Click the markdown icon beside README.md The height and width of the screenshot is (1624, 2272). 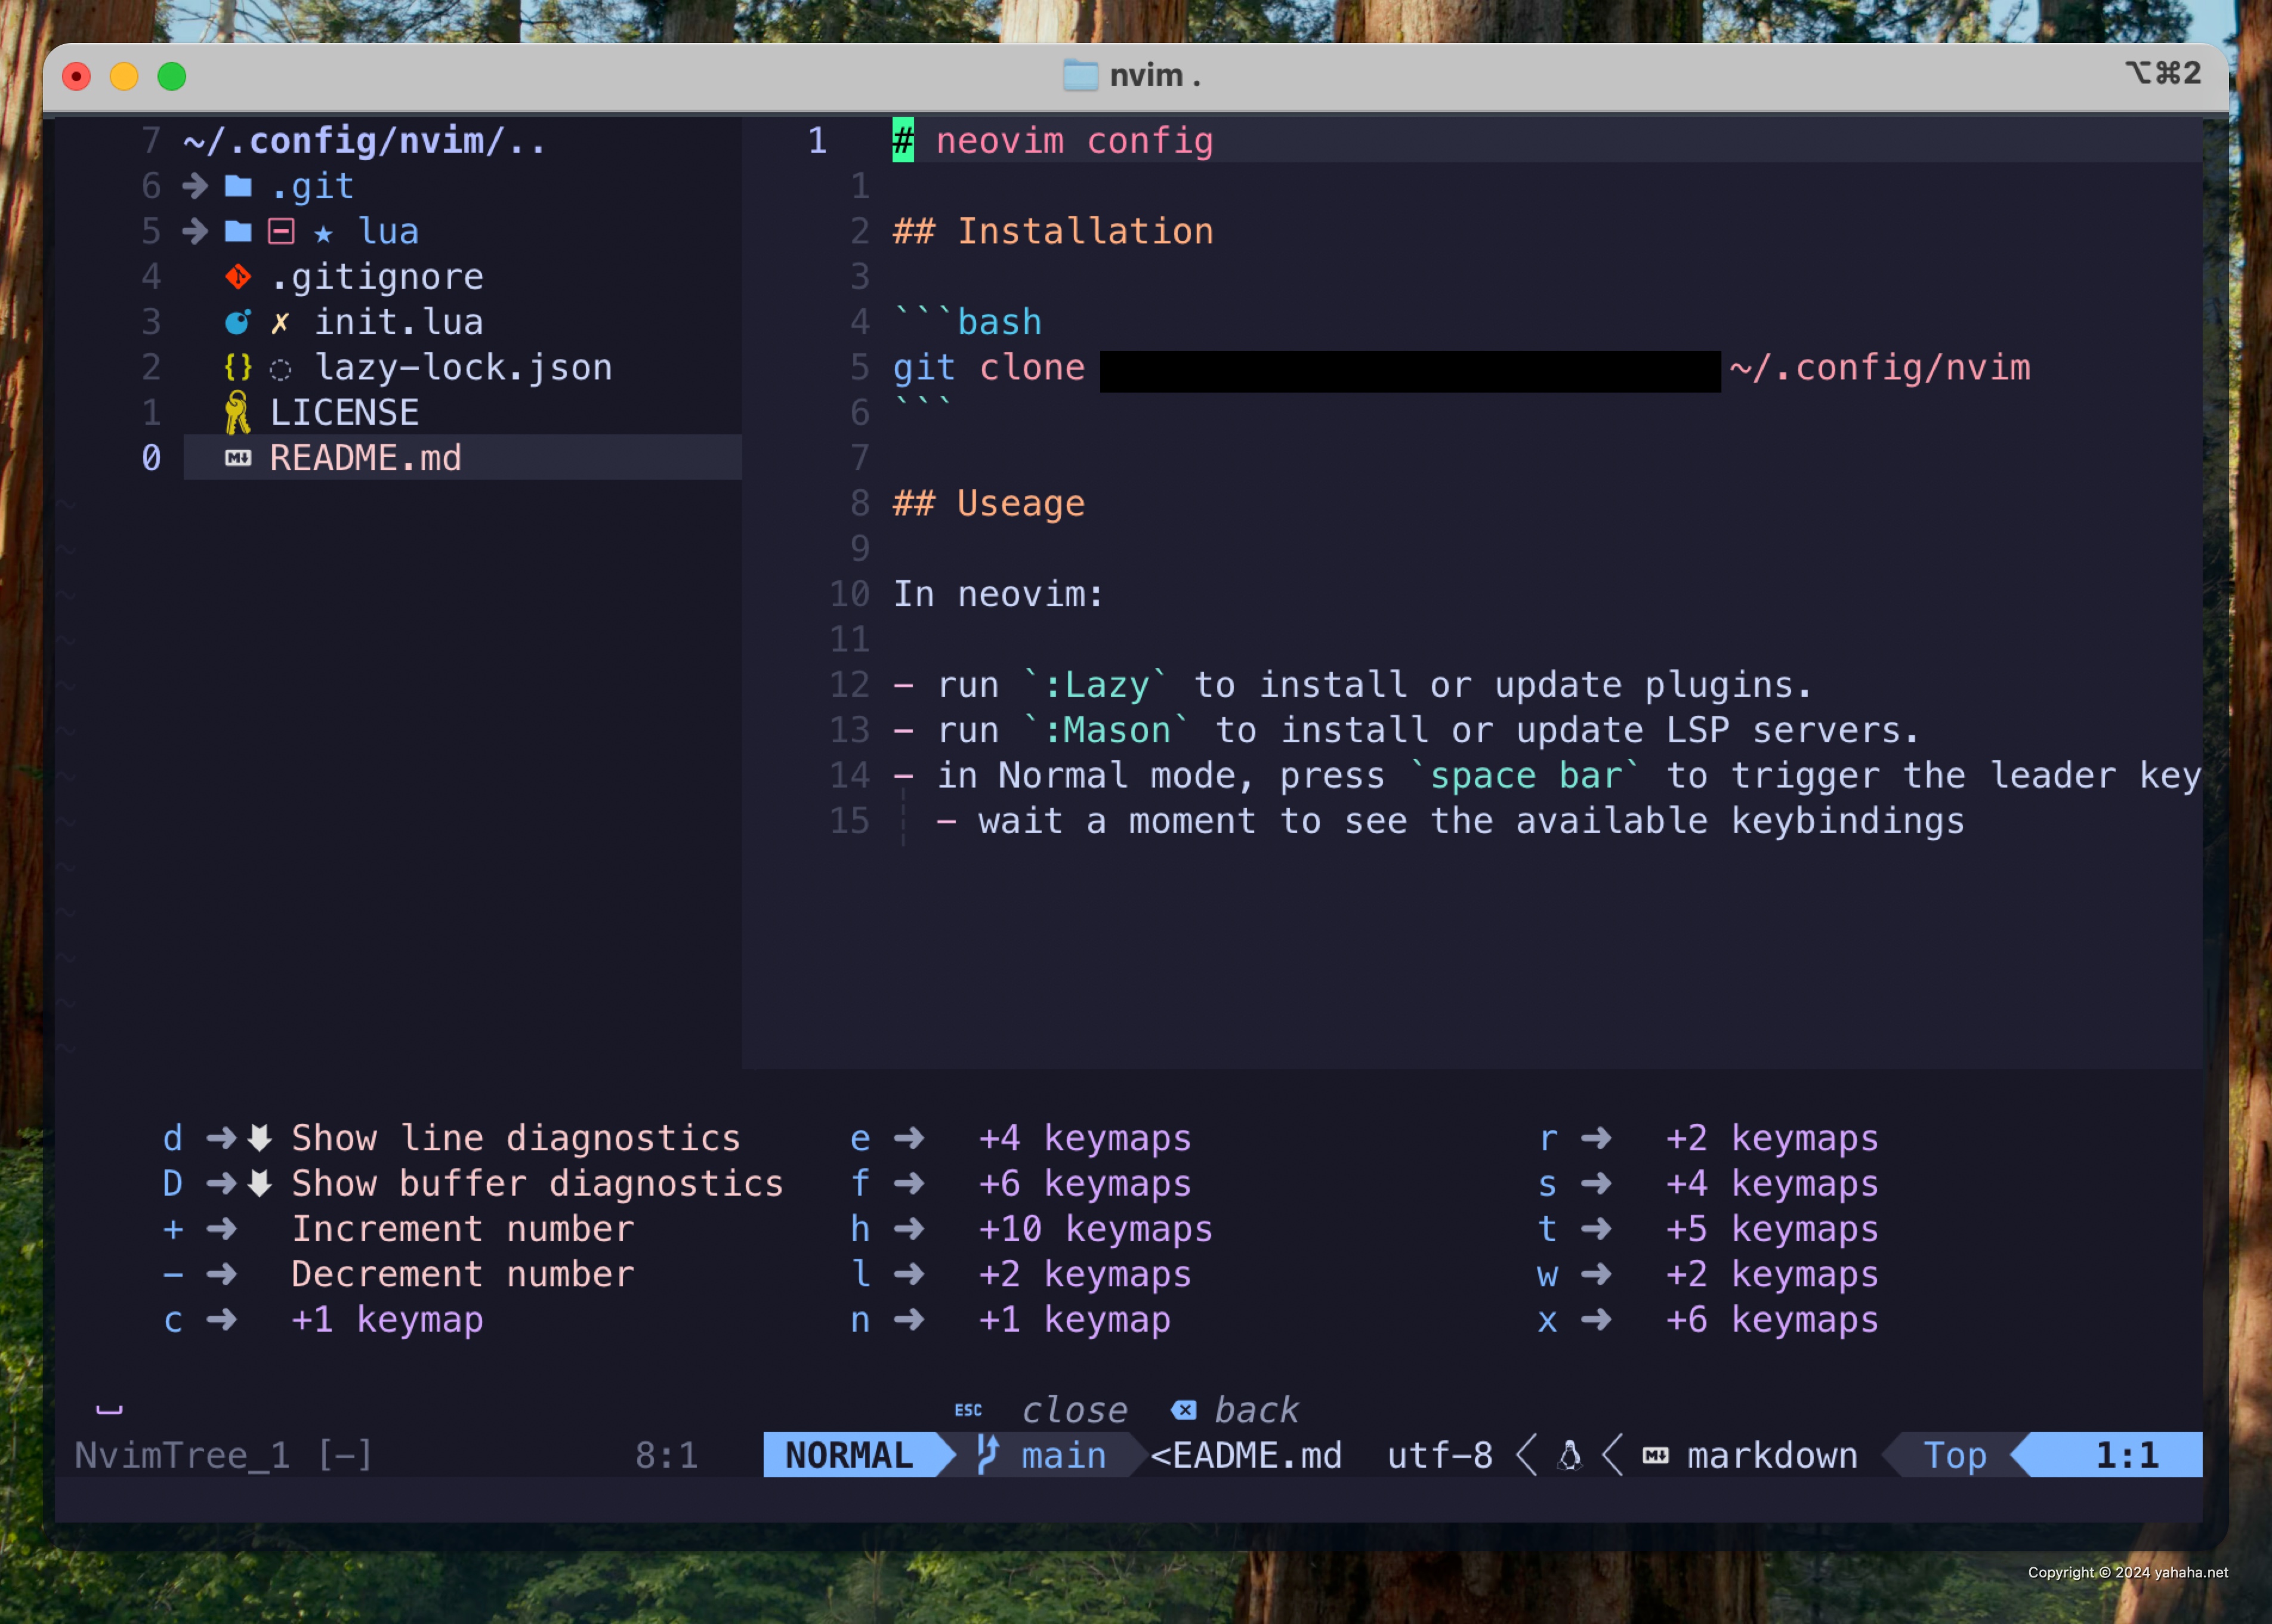click(238, 458)
